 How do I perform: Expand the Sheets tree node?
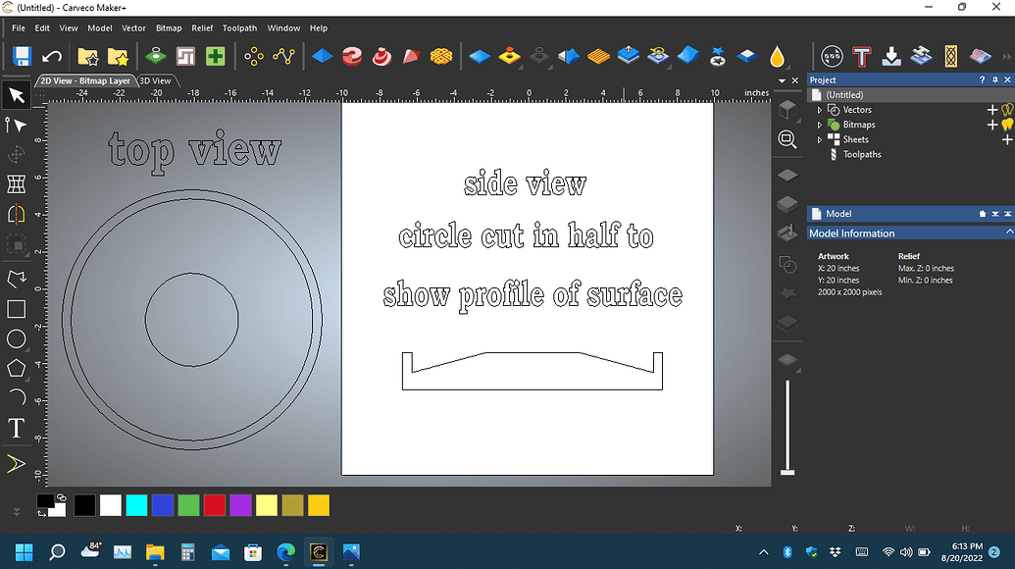pyautogui.click(x=820, y=140)
